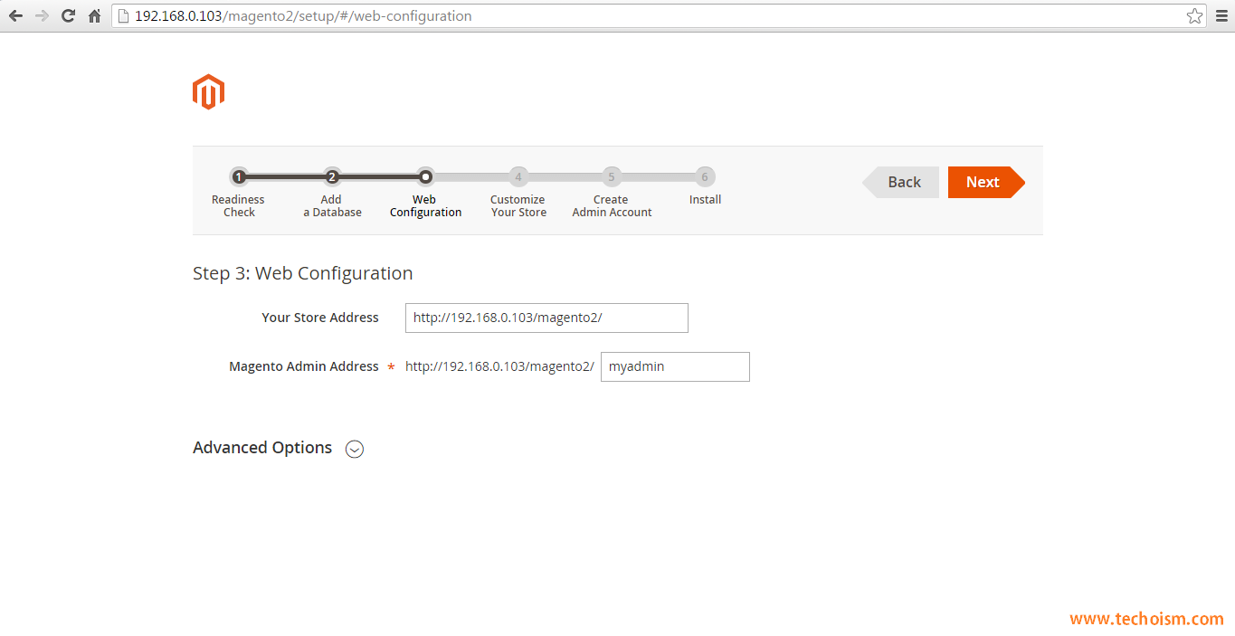This screenshot has height=636, width=1235.
Task: Bookmark this page with the star icon
Action: (1194, 16)
